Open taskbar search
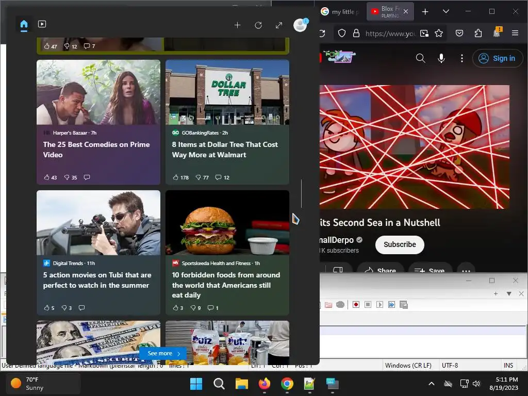The image size is (528, 396). coord(219,384)
